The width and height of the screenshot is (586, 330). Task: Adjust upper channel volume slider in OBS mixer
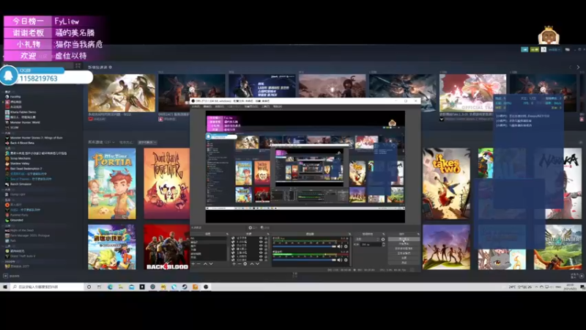(x=304, y=246)
